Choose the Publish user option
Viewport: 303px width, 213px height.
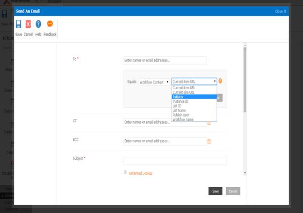[194, 115]
